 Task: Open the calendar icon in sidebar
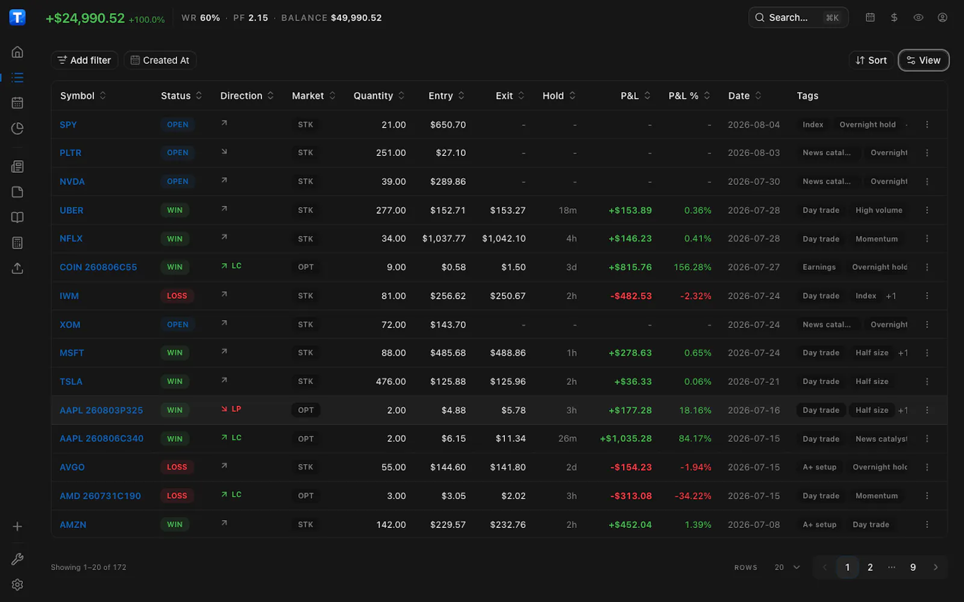coord(17,103)
